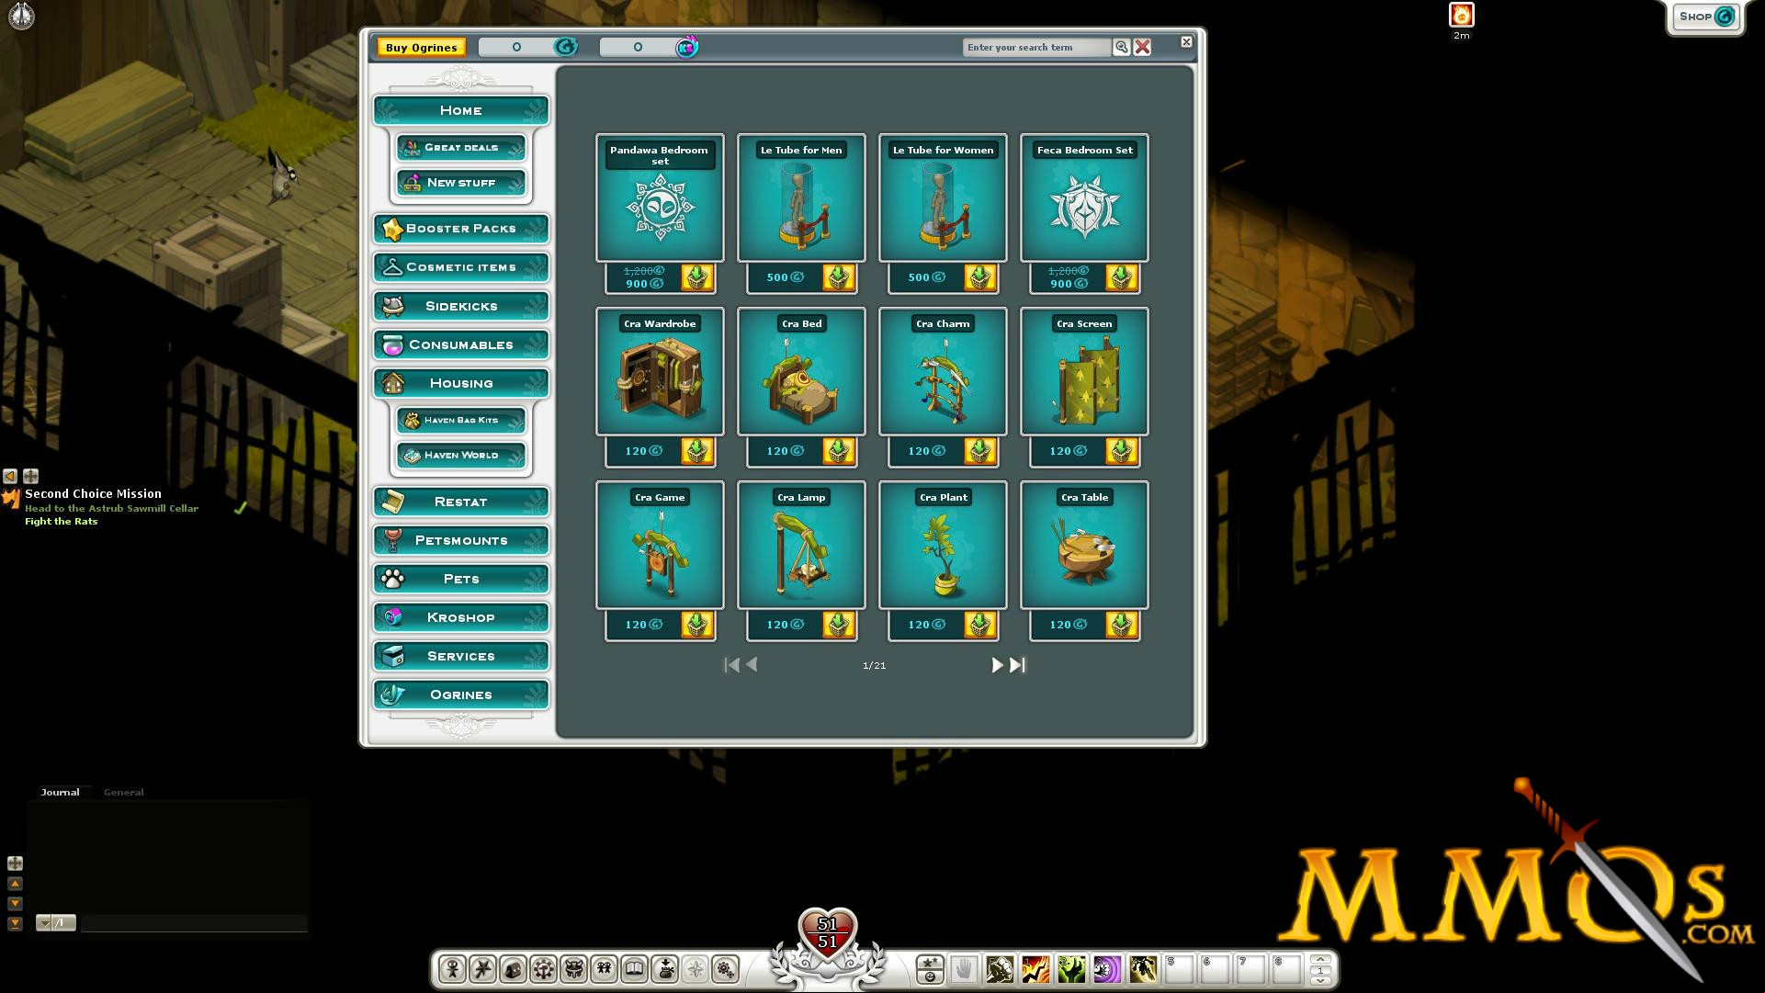Click the move icon next to quest tracker
The image size is (1765, 993).
(30, 476)
